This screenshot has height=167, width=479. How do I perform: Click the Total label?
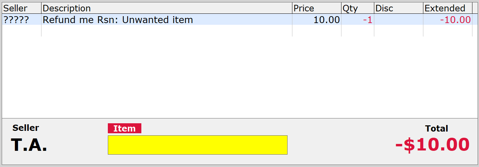pos(436,128)
